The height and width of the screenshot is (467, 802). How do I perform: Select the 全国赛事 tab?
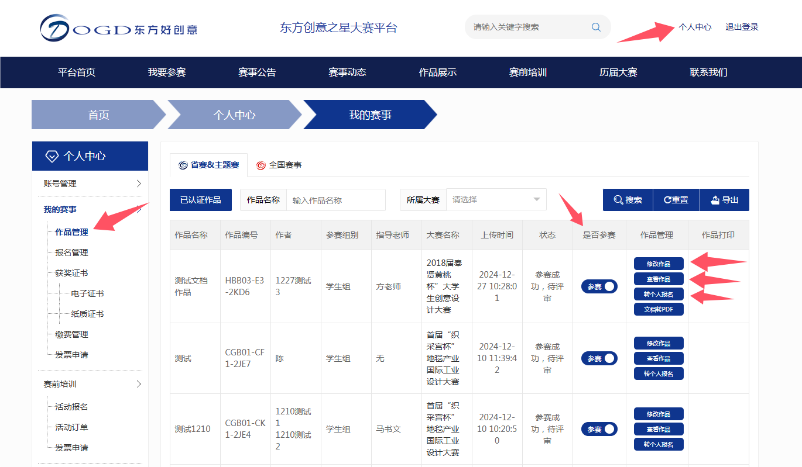coord(279,165)
